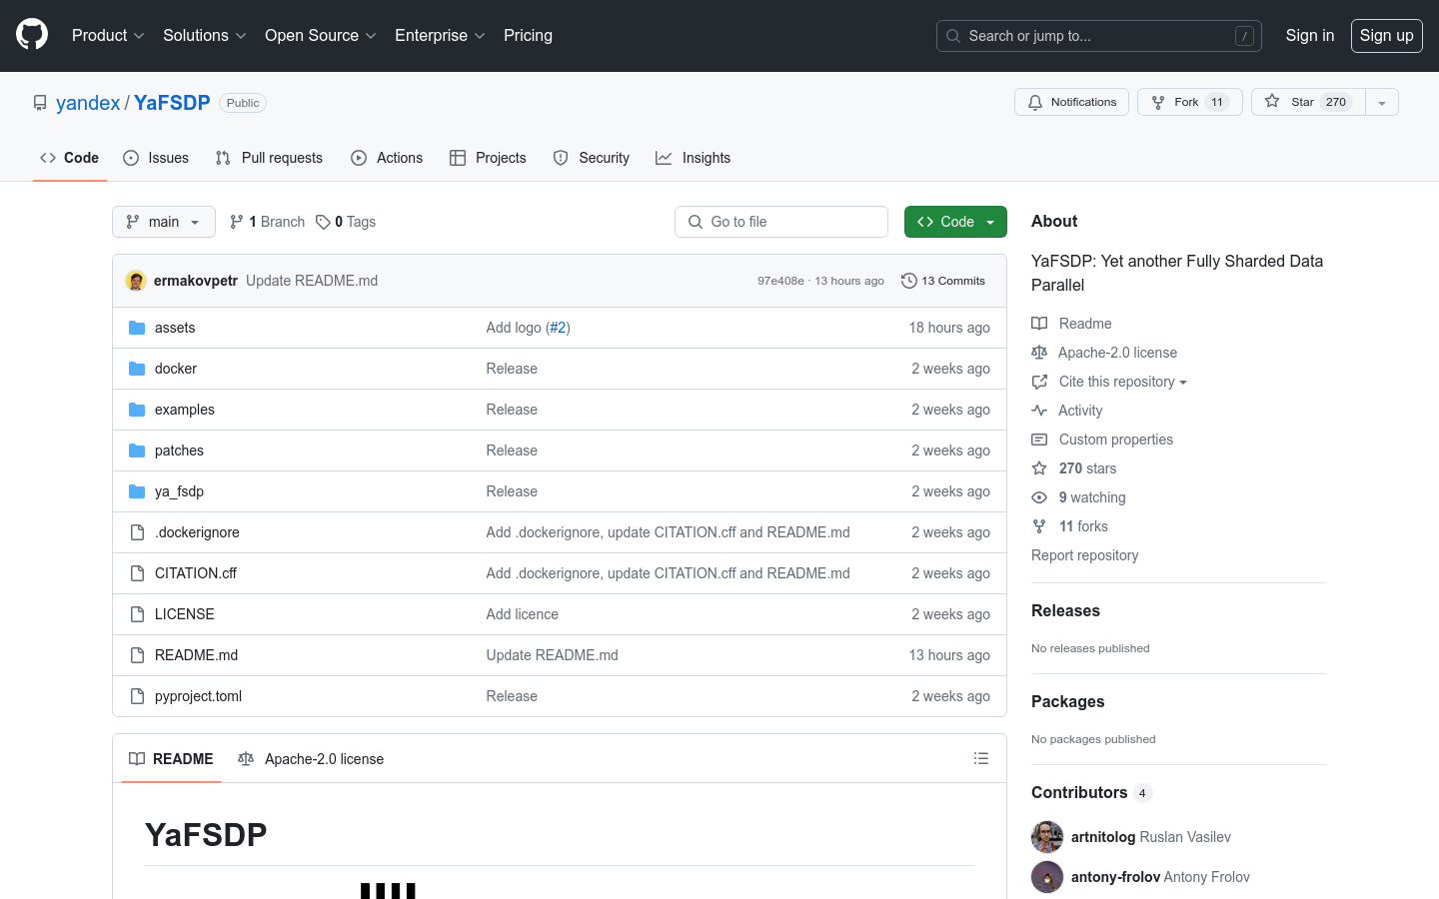Click the Custom properties icon
1439x899 pixels.
coord(1039,440)
